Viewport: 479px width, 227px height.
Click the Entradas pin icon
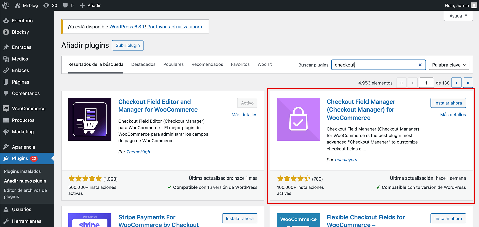tap(6, 47)
